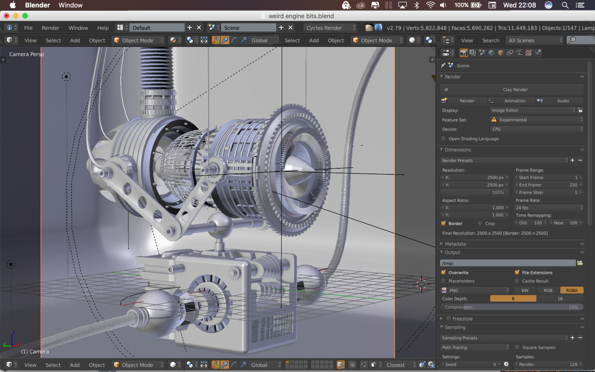Click the 3D View editor type icon top-left
Image resolution: width=595 pixels, height=372 pixels.
11,40
